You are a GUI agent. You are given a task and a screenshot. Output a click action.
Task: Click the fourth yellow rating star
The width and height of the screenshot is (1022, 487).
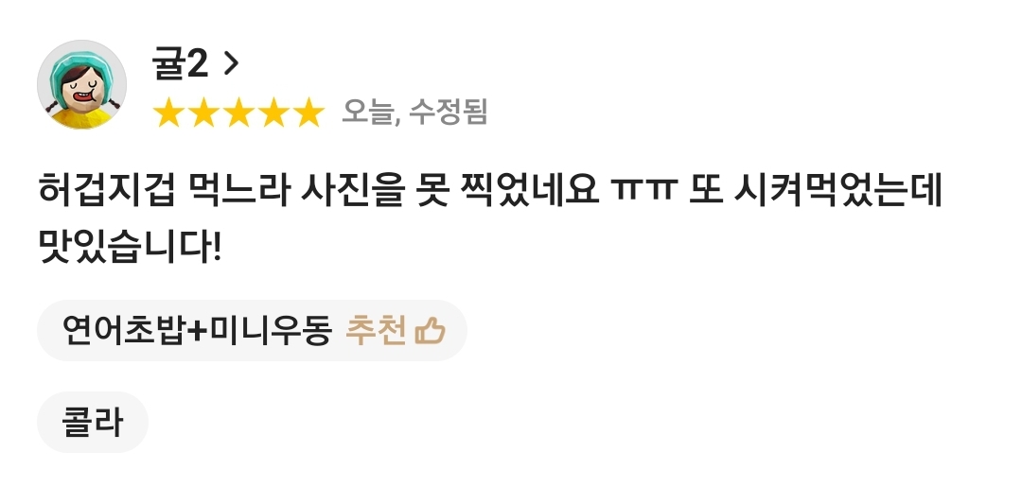coord(273,113)
